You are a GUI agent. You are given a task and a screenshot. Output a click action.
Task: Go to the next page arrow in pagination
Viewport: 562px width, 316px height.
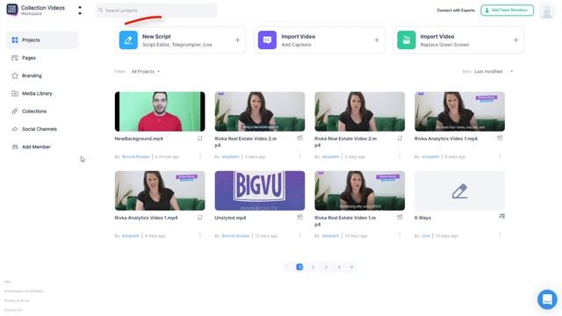pyautogui.click(x=351, y=267)
